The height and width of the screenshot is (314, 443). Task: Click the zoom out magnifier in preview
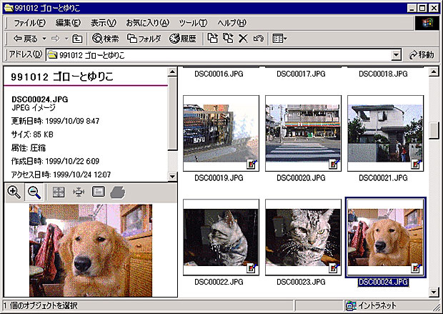point(34,192)
